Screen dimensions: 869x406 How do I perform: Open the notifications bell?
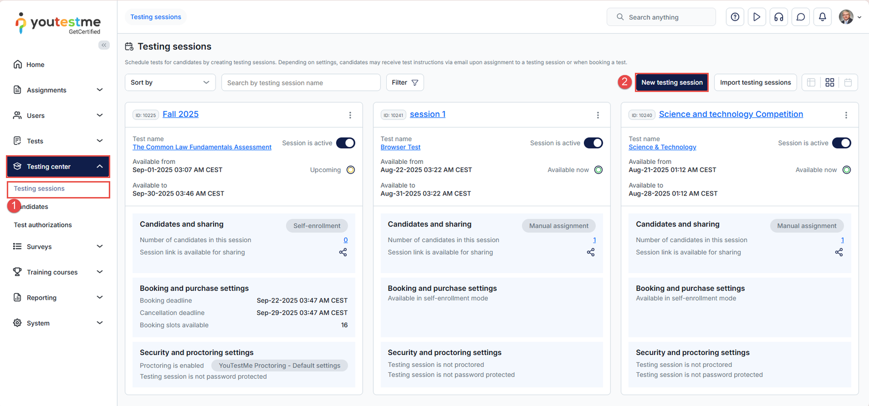coord(822,17)
